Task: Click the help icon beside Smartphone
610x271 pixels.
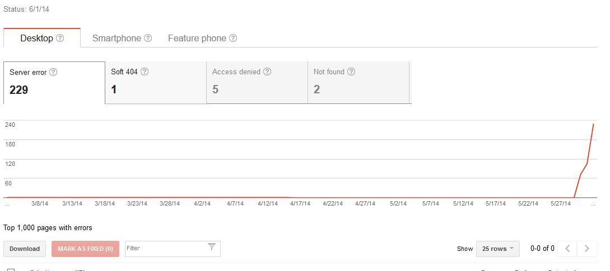Action: click(x=148, y=39)
